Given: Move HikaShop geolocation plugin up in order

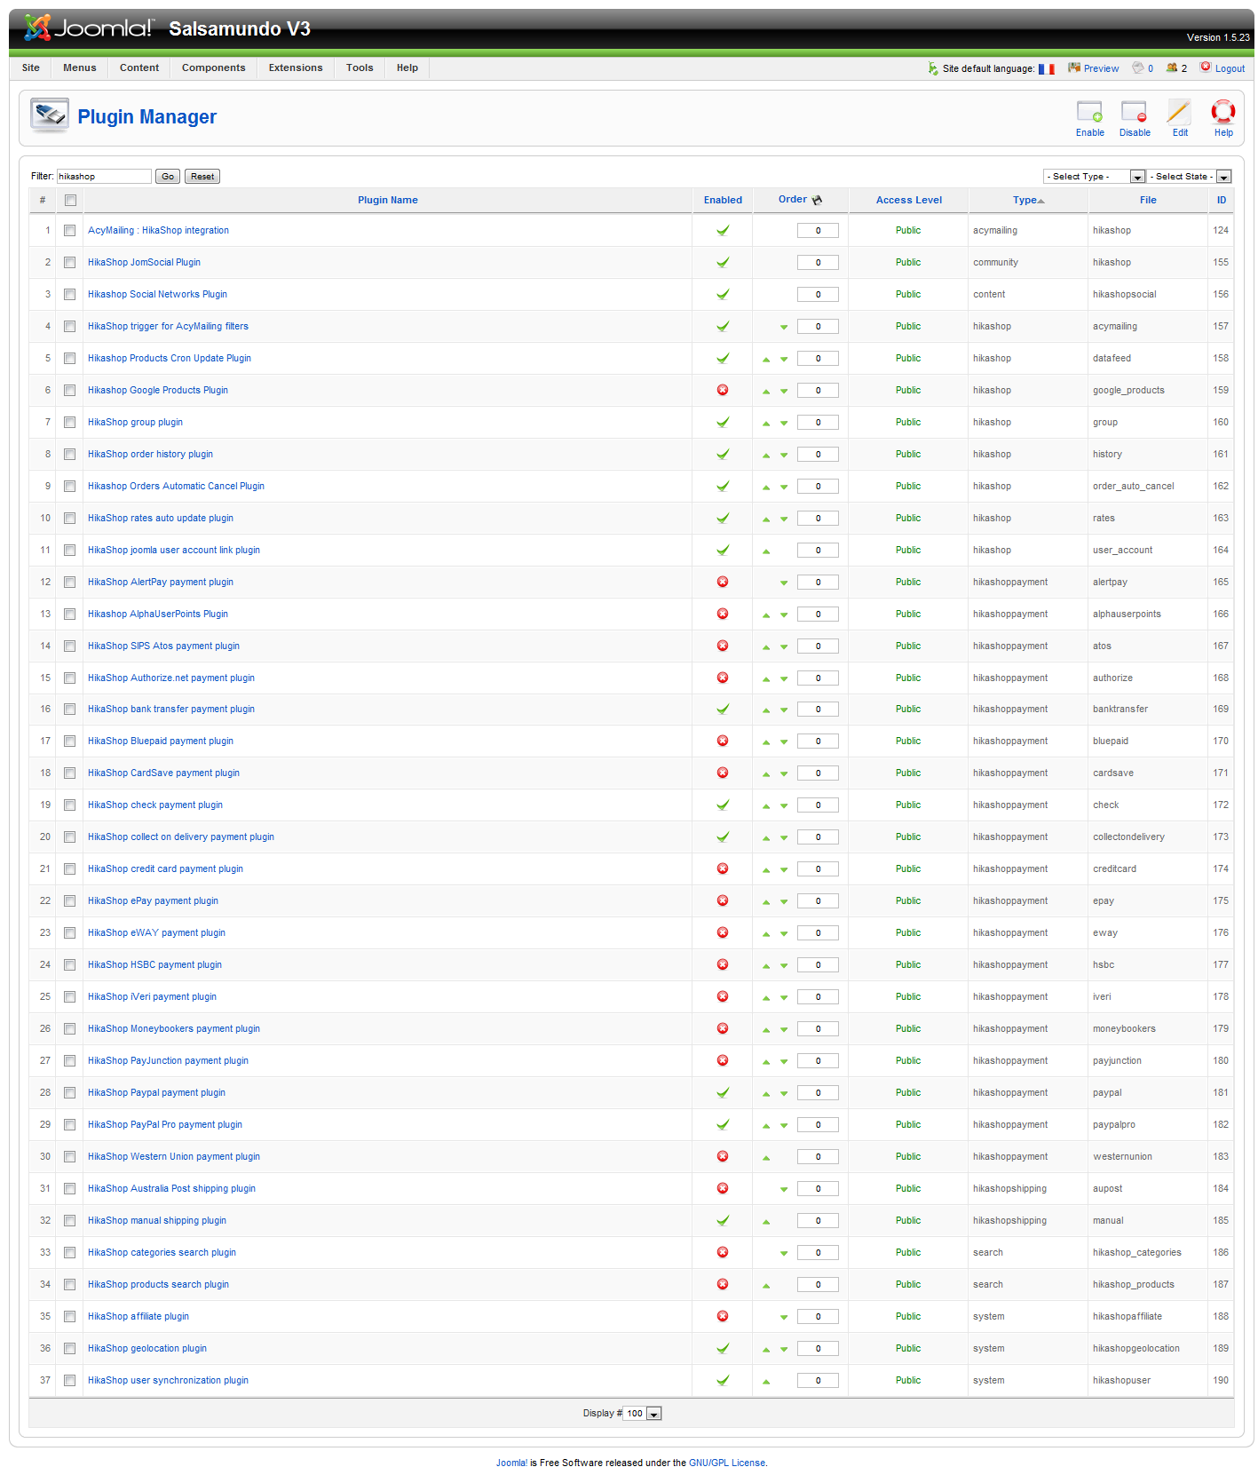Looking at the screenshot, I should pos(766,1350).
